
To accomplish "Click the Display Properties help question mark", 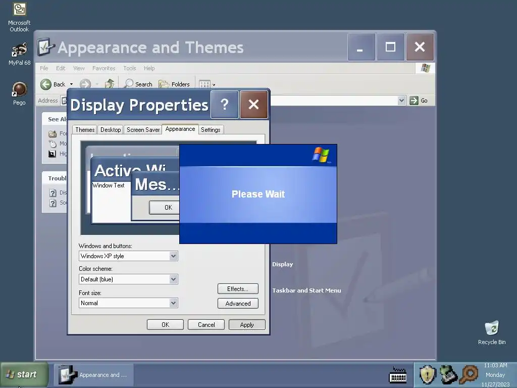I will (x=224, y=104).
